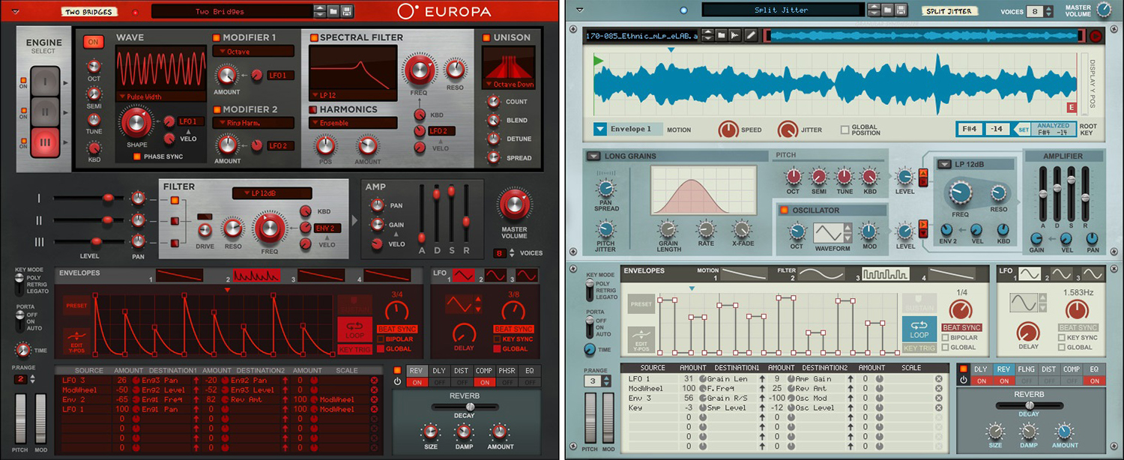Select Engine I in Europa
The image size is (1124, 460).
(x=44, y=79)
